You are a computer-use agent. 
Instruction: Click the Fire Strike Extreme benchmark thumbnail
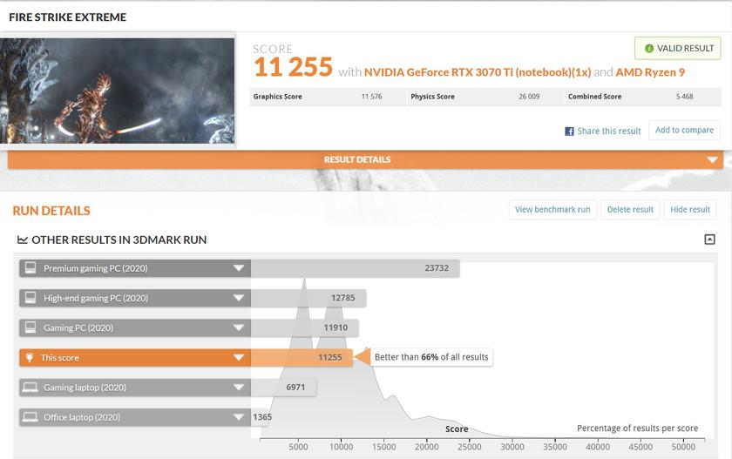pyautogui.click(x=118, y=90)
